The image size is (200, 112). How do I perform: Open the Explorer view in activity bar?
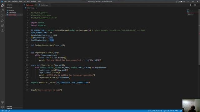coord(2,6)
